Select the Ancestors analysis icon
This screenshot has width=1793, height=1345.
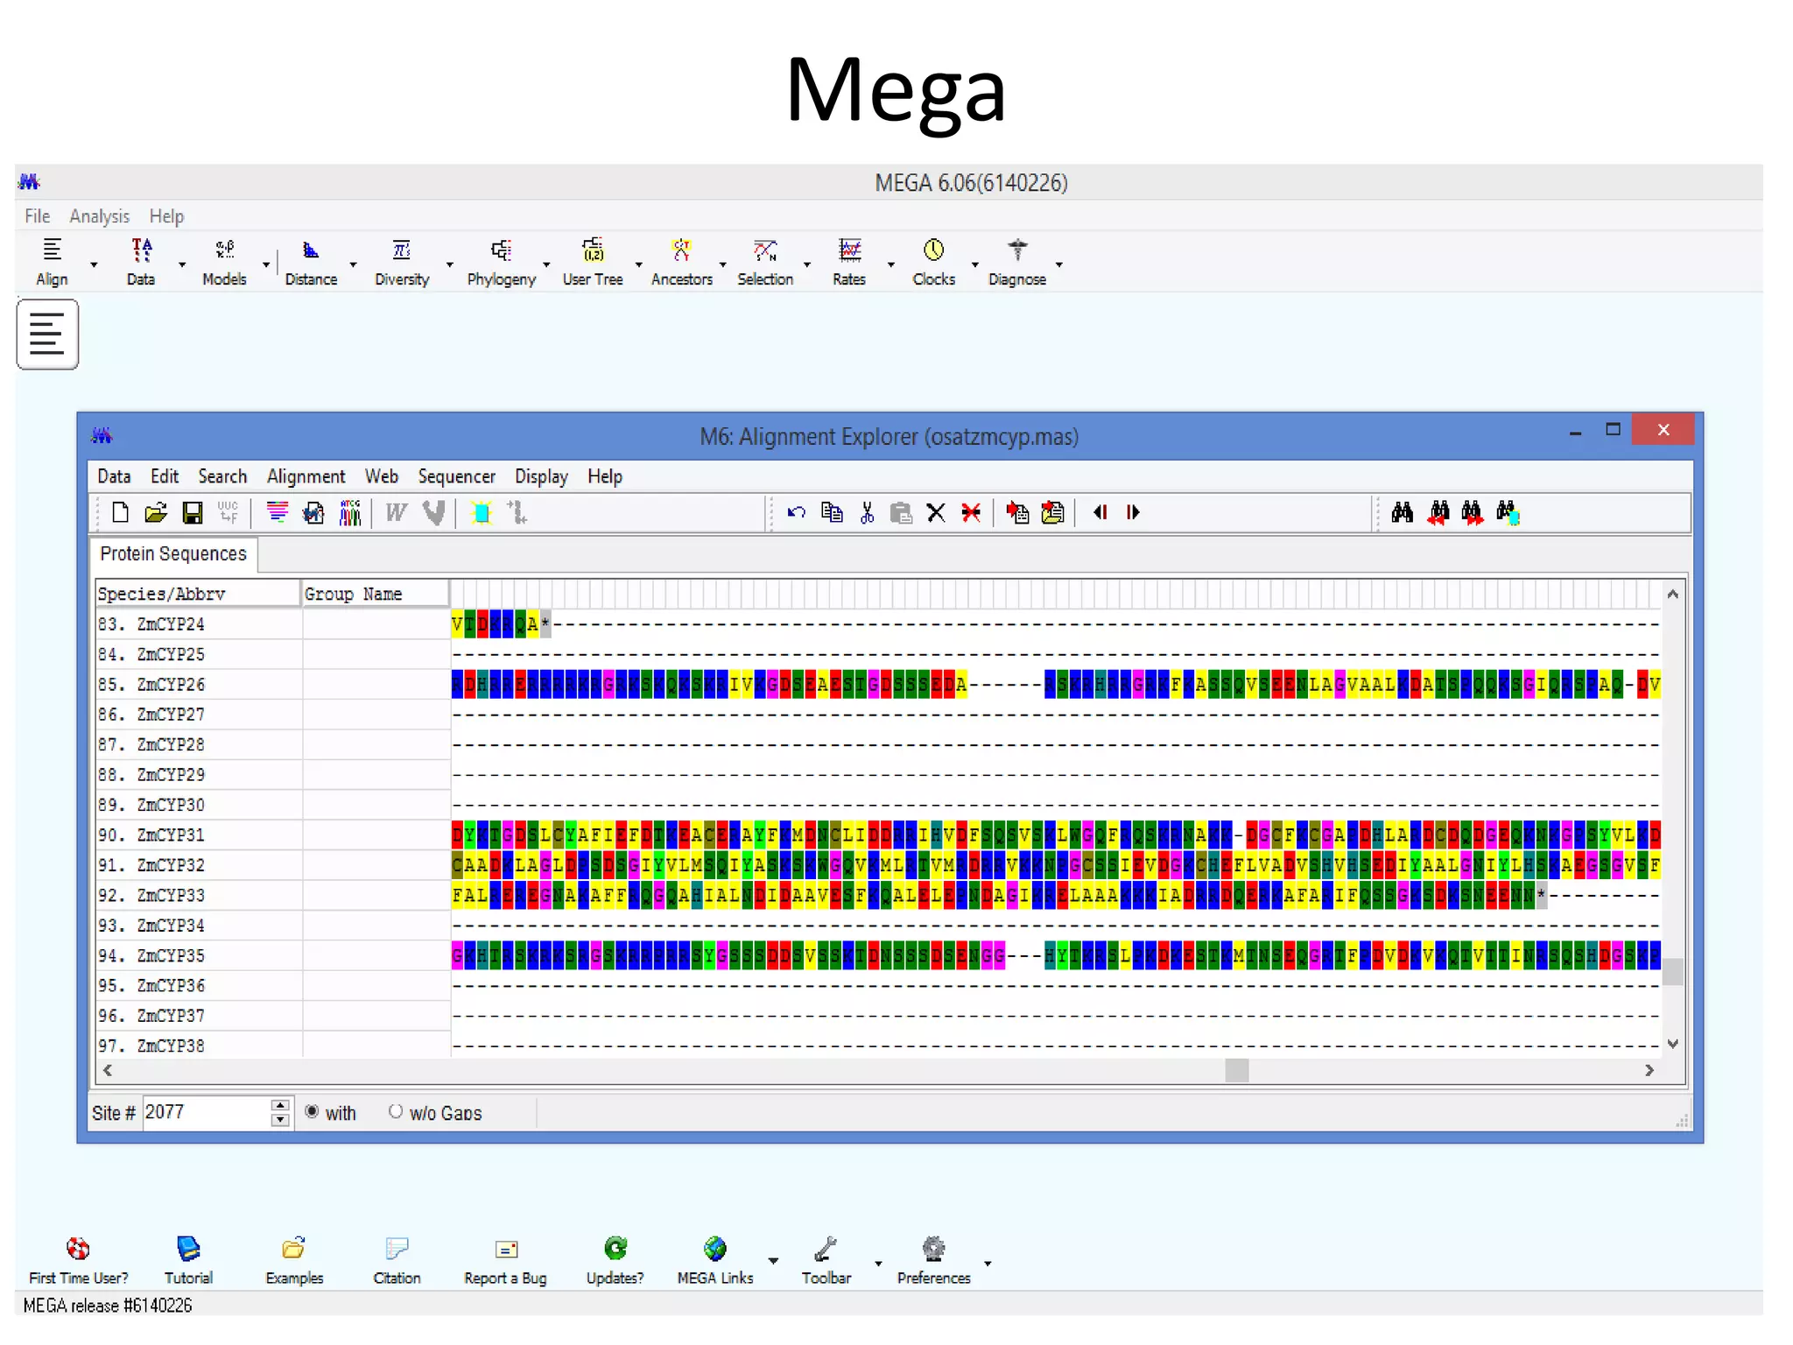point(682,262)
